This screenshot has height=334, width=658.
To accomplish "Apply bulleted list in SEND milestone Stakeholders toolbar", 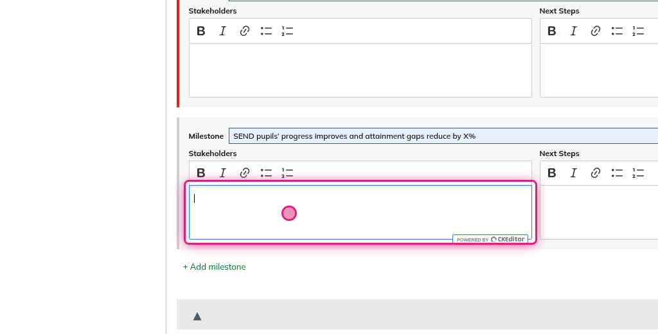I will (x=266, y=173).
